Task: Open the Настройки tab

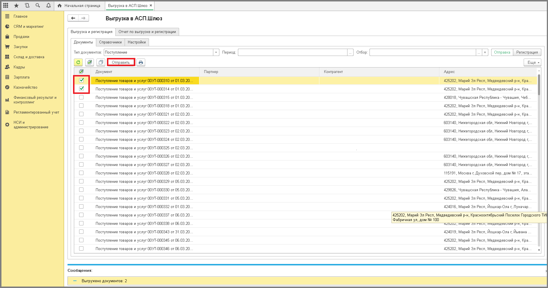Action: pos(137,42)
